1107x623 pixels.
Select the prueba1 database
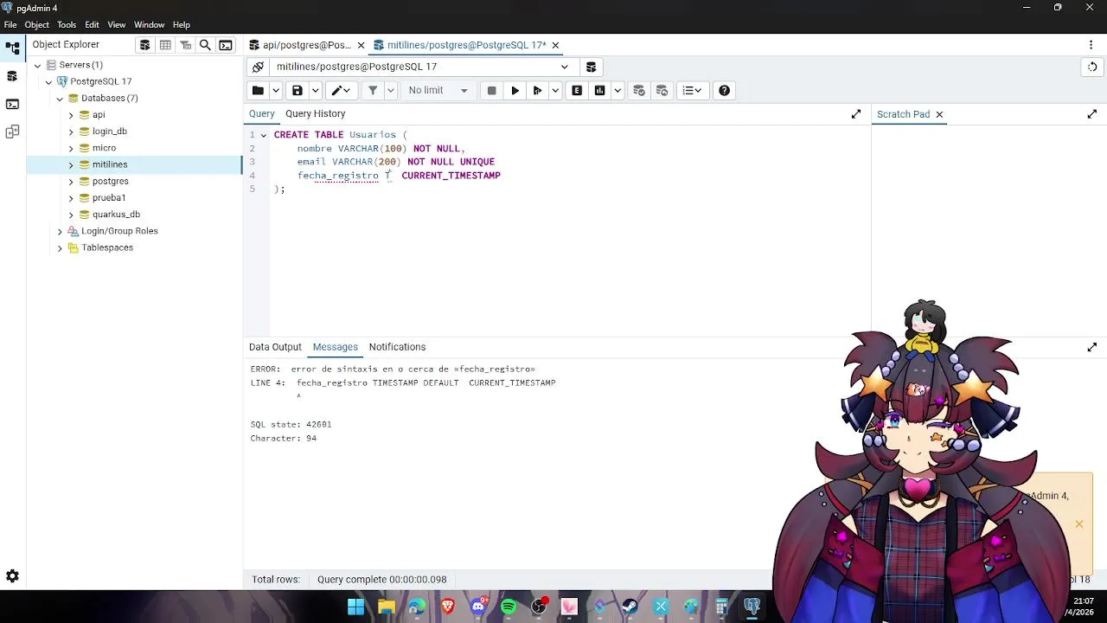(x=109, y=198)
